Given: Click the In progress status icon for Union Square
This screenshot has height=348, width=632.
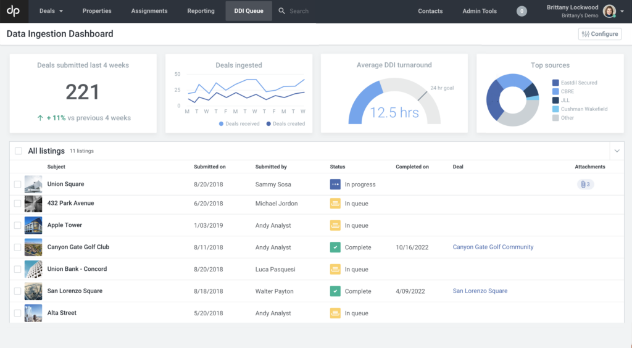Looking at the screenshot, I should pyautogui.click(x=335, y=184).
